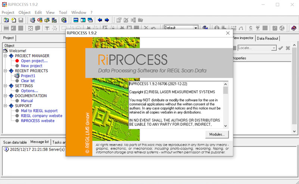Click the grayed folder icon in top toolbar
The height and width of the screenshot is (184, 299).
141,20
